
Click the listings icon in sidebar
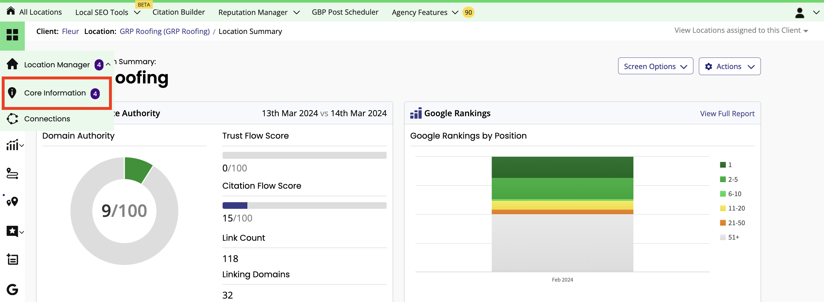click(12, 259)
